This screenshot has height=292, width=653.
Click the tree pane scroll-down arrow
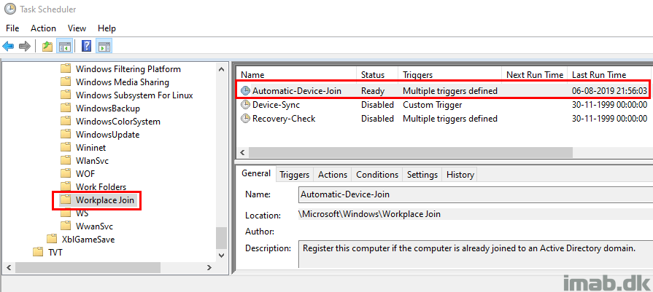point(222,256)
